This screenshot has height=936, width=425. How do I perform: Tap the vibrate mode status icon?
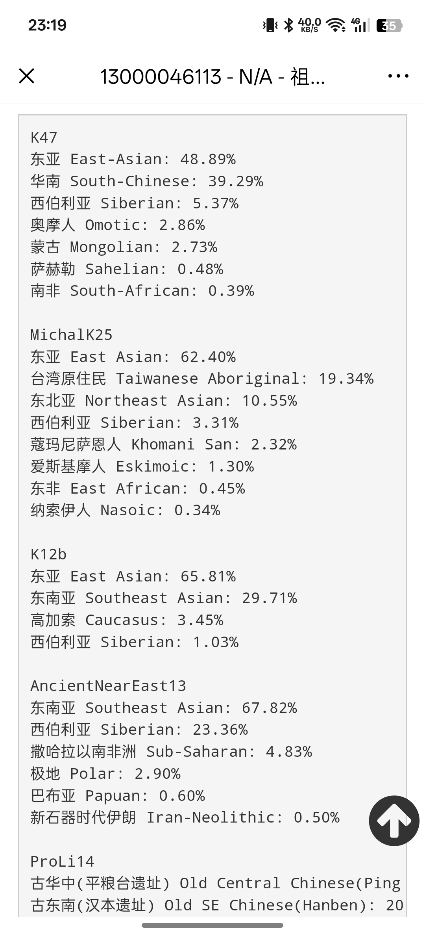[270, 26]
